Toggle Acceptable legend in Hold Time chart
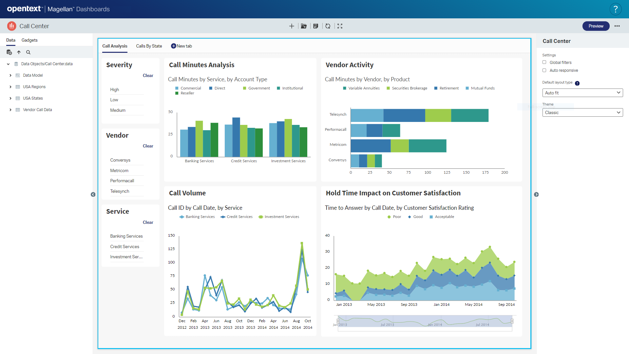Screen dimensions: 629x354 (x=442, y=217)
